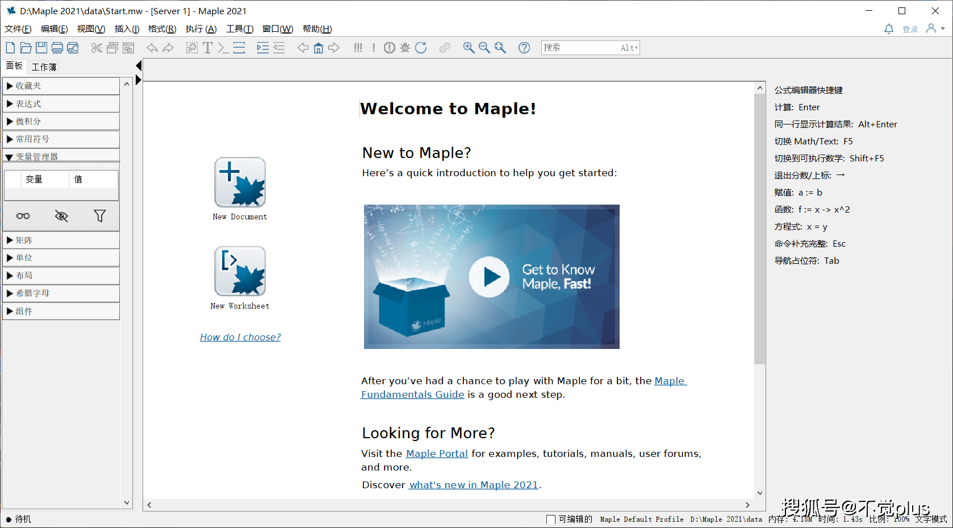The width and height of the screenshot is (953, 528).
Task: Click New Worksheet button
Action: click(240, 278)
